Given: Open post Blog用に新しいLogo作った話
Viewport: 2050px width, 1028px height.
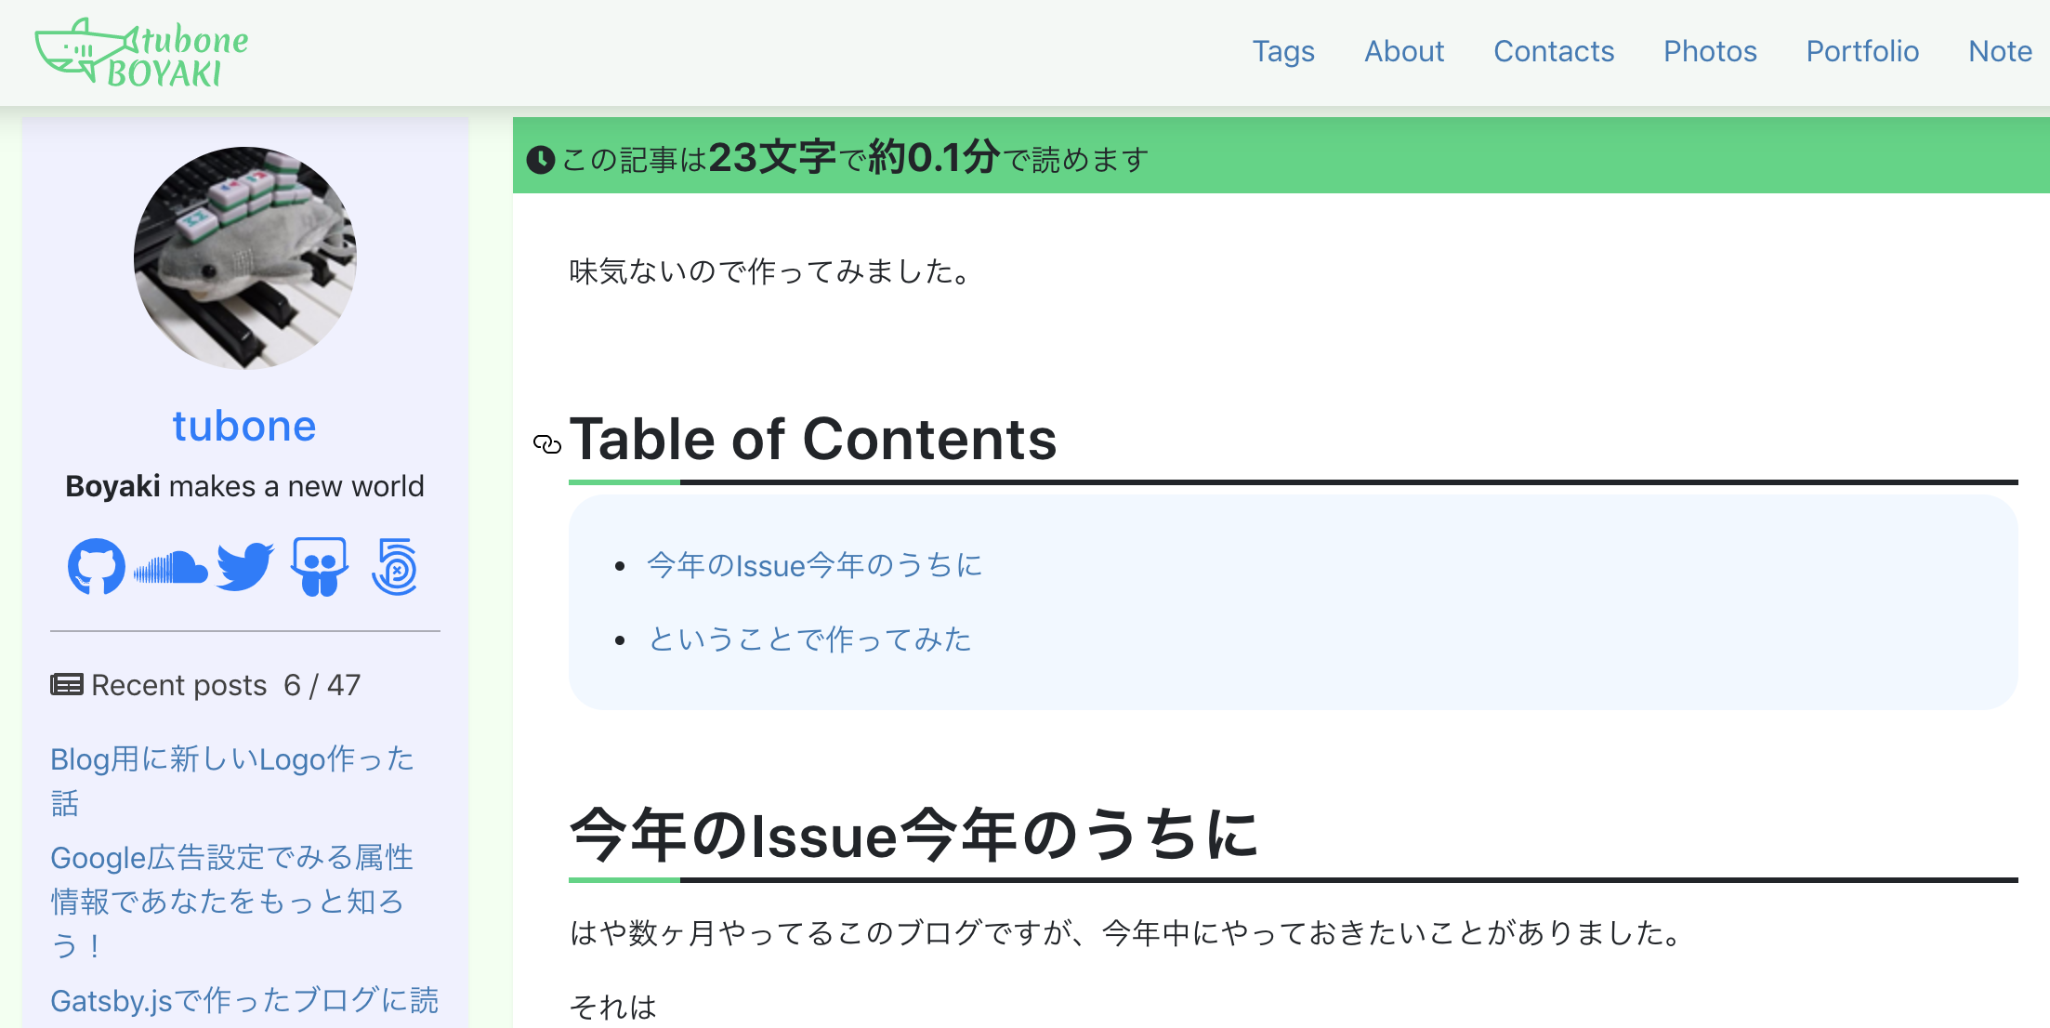Looking at the screenshot, I should tap(232, 781).
